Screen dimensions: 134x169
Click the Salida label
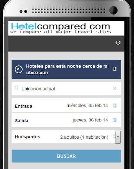(22, 121)
